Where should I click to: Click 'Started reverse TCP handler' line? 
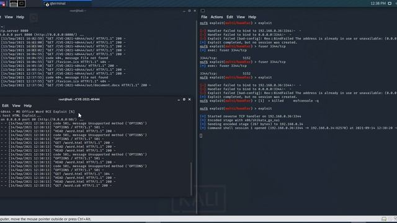point(251,116)
